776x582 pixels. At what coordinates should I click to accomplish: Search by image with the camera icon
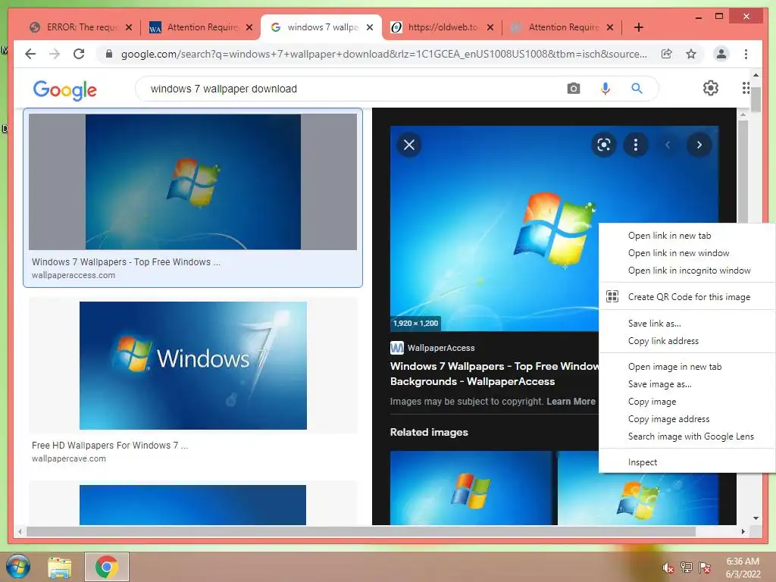(x=573, y=89)
